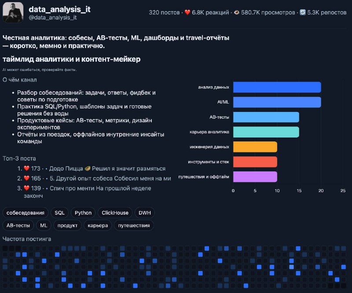Click the heart icon next to 173
352x293 pixels.
[27, 168]
